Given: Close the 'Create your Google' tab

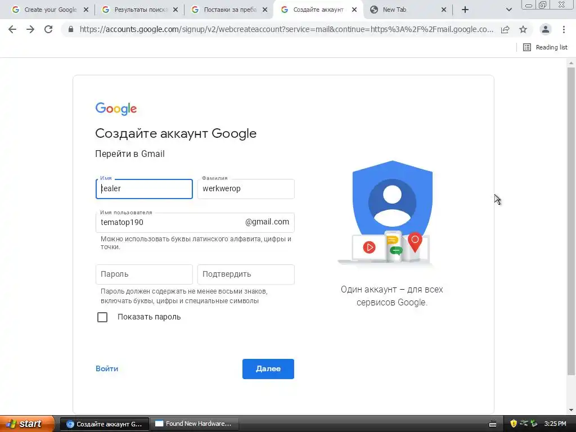Looking at the screenshot, I should pyautogui.click(x=86, y=10).
